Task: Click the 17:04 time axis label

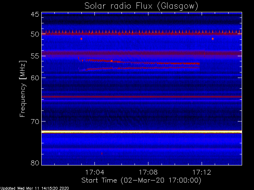Action: point(94,173)
